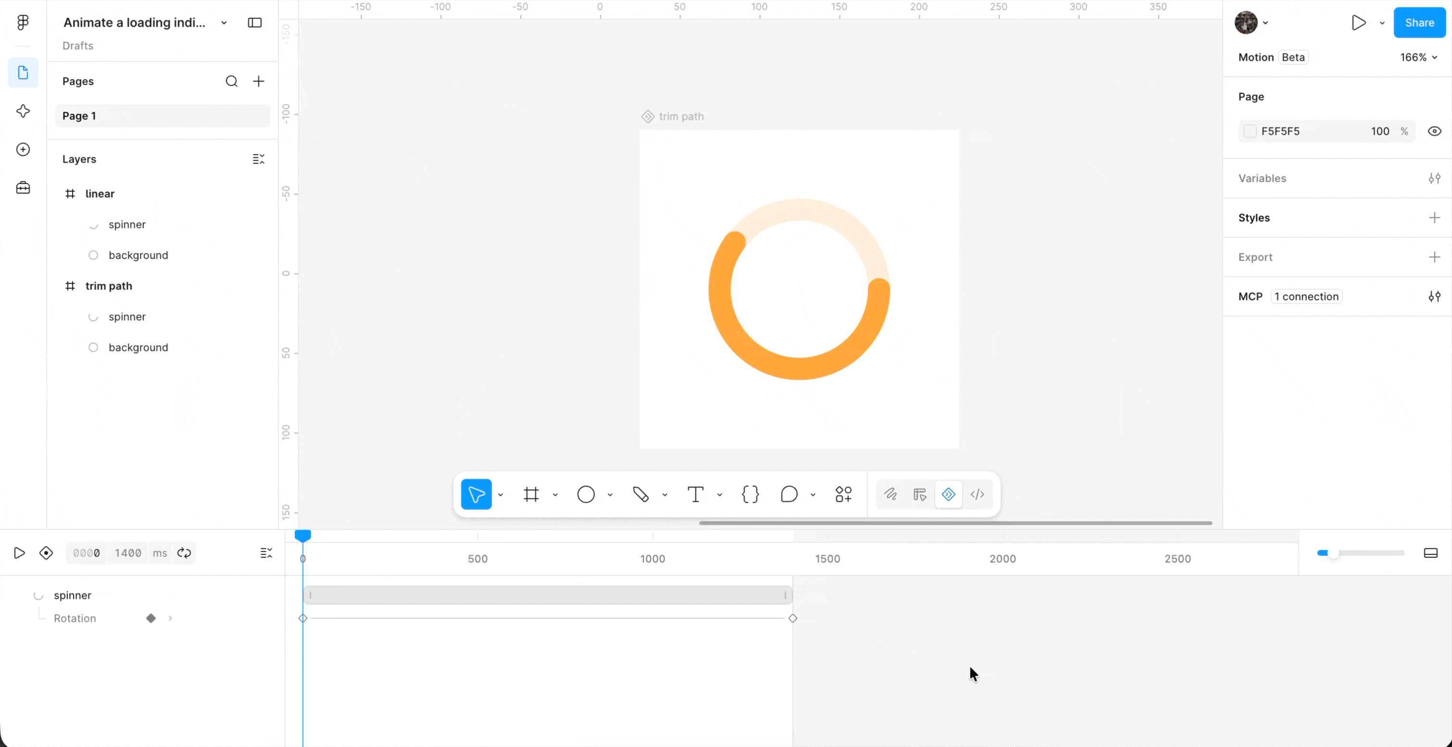Select the Move tool arrow
The image size is (1452, 747).
pos(476,495)
